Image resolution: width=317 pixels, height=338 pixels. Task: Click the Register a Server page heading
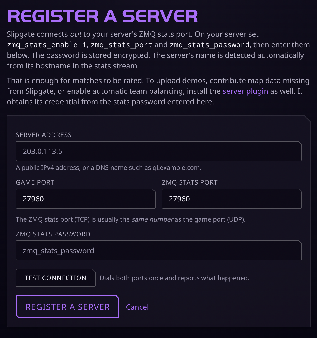tap(103, 16)
